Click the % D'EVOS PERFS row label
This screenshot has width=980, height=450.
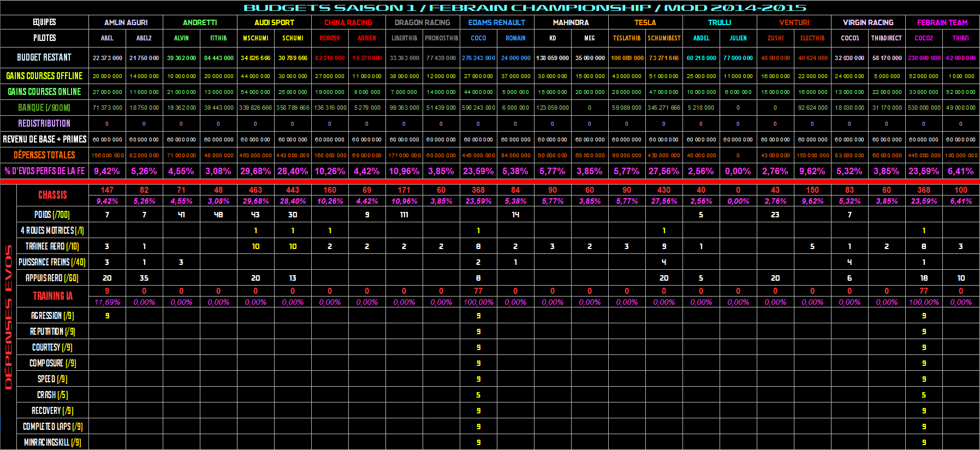(44, 171)
